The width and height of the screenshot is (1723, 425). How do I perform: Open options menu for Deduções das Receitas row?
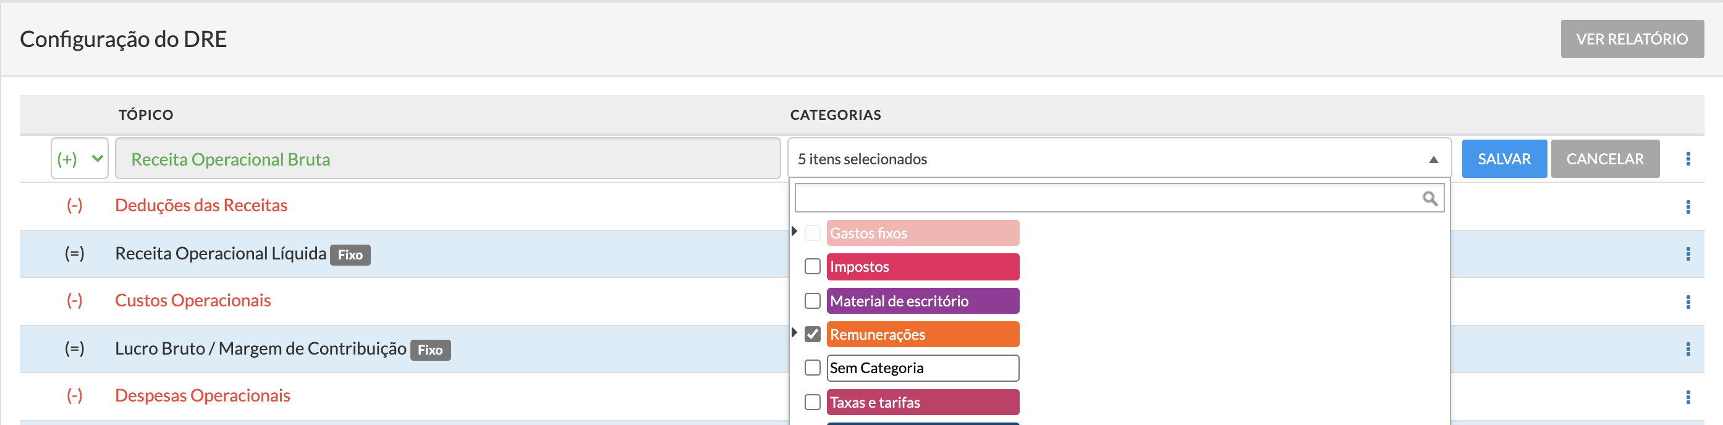pos(1688,206)
